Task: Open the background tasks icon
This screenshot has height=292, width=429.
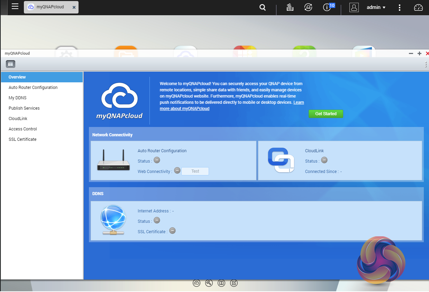Action: (x=290, y=7)
